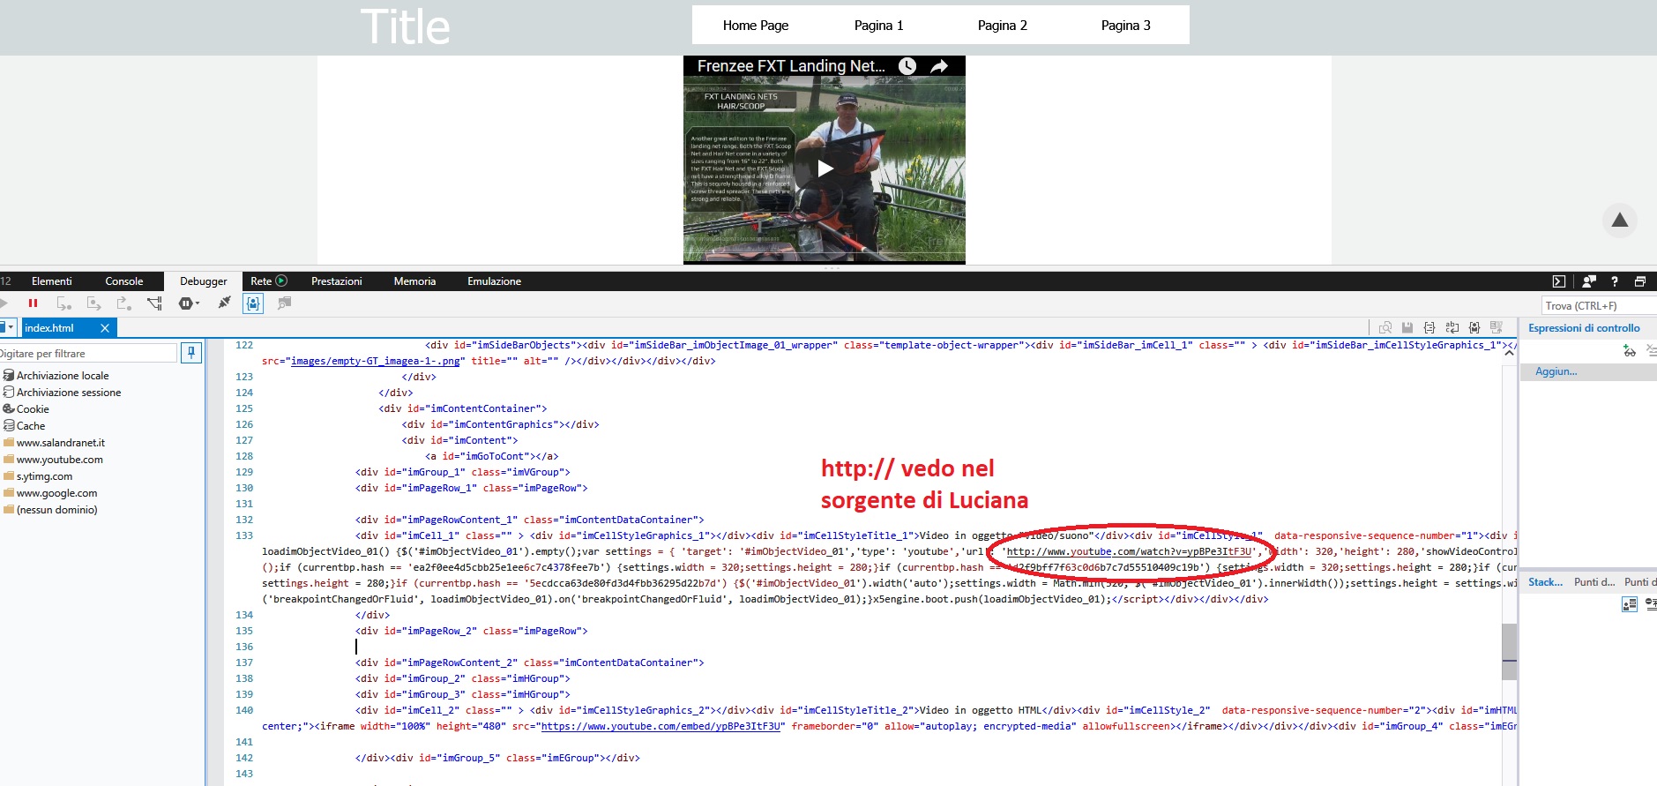This screenshot has height=786, width=1657.
Task: Switch to the Stack... tab
Action: tap(1545, 582)
